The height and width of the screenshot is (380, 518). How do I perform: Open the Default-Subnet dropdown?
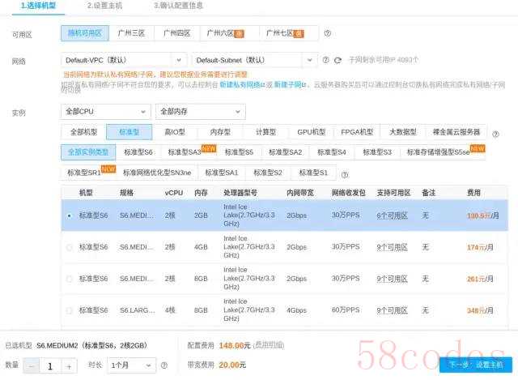255,60
